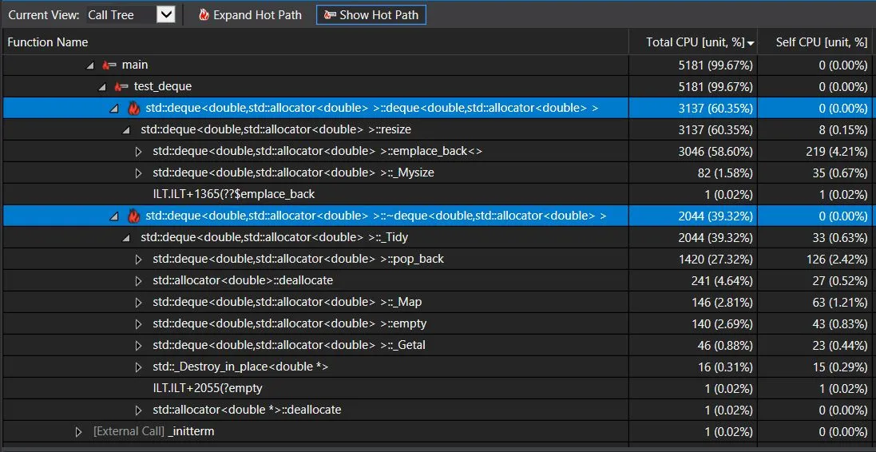The image size is (876, 452).
Task: Select the main function row
Action: click(x=438, y=65)
